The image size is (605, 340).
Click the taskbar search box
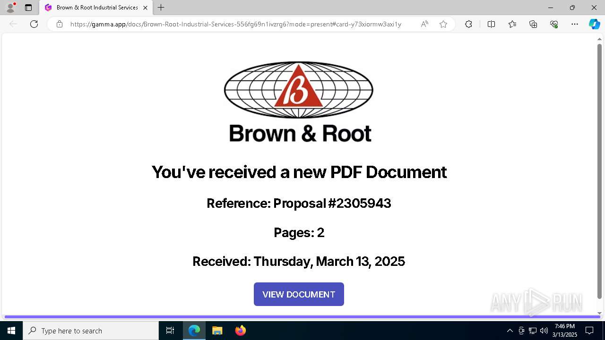[x=91, y=331]
